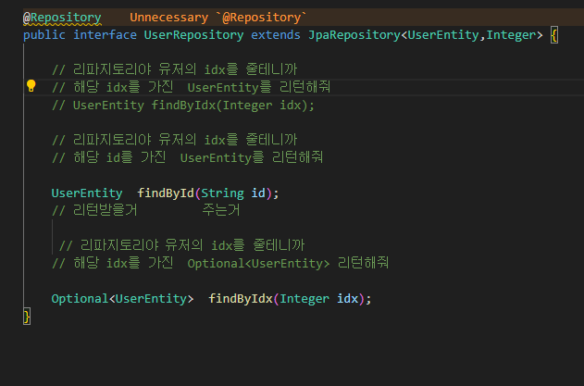
Task: Click UserEntity return type before findById
Action: [87, 193]
